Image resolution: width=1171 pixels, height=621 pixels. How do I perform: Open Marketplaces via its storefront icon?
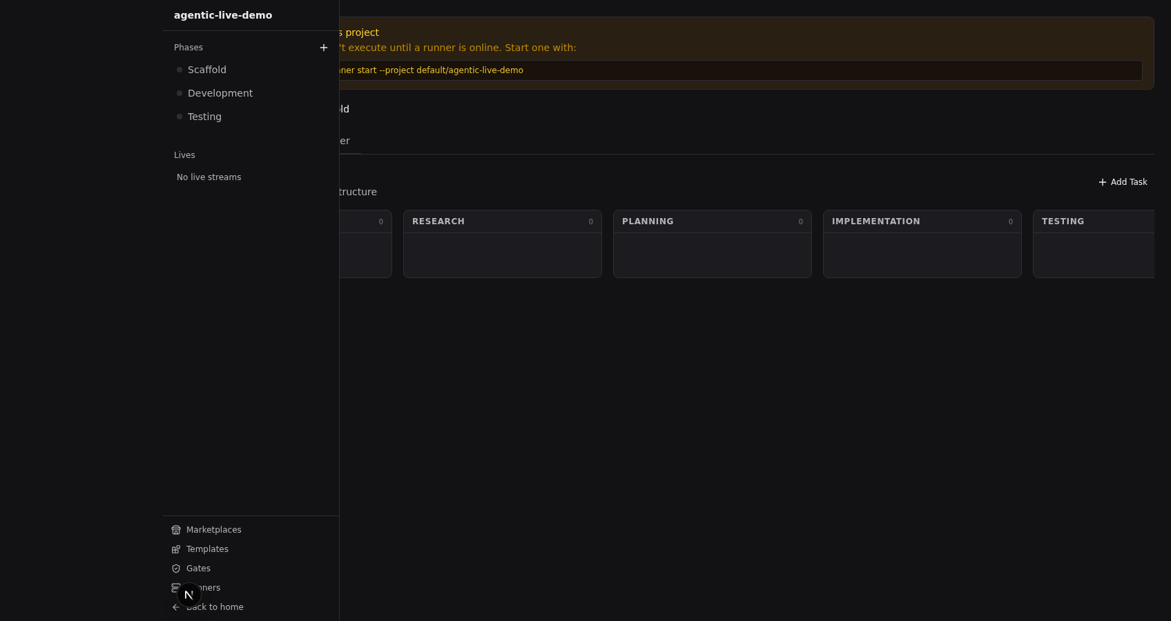coord(176,530)
